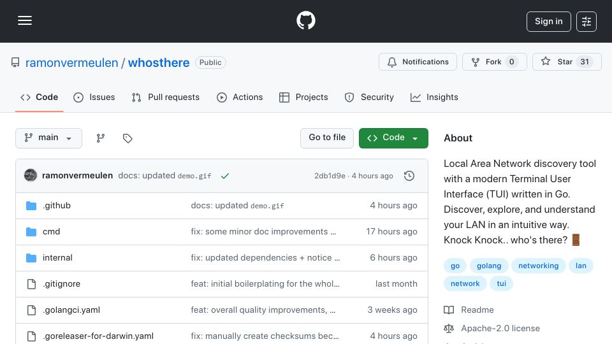The width and height of the screenshot is (612, 344).
Task: Open commit message for .github row
Action: [x=237, y=206]
